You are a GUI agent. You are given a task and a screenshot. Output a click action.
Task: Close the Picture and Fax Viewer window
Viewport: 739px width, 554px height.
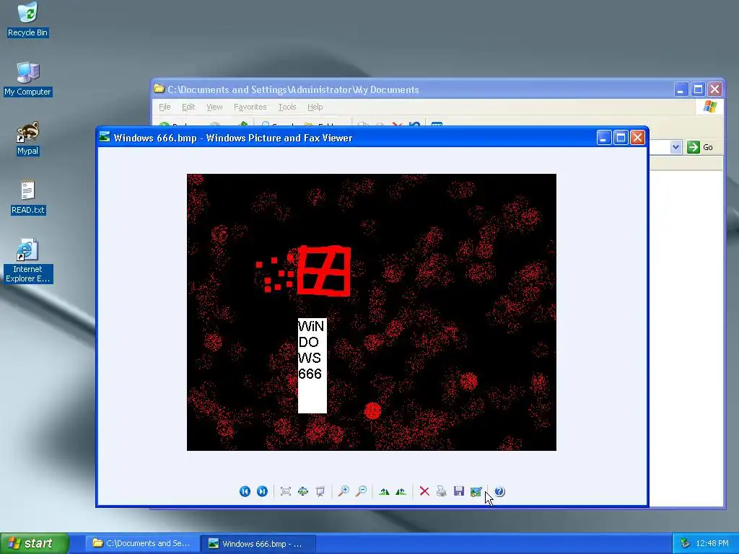[638, 138]
